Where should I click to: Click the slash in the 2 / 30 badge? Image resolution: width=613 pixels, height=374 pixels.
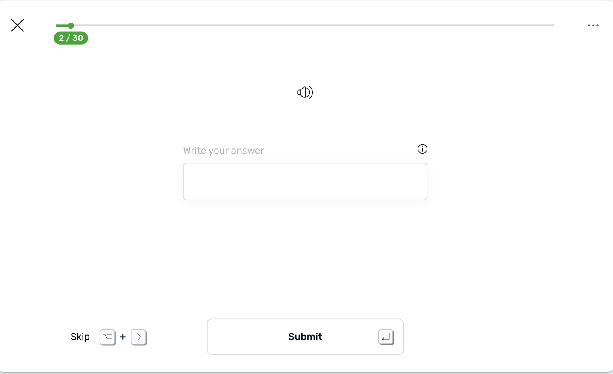click(68, 38)
